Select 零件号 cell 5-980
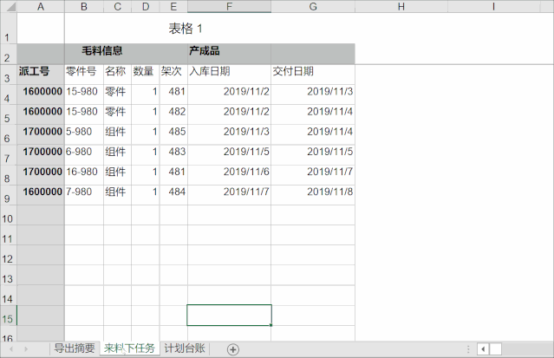The height and width of the screenshot is (358, 554). click(x=84, y=134)
